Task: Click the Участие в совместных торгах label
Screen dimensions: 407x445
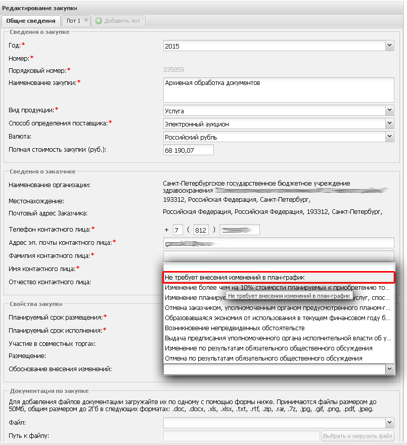Action: click(x=52, y=344)
